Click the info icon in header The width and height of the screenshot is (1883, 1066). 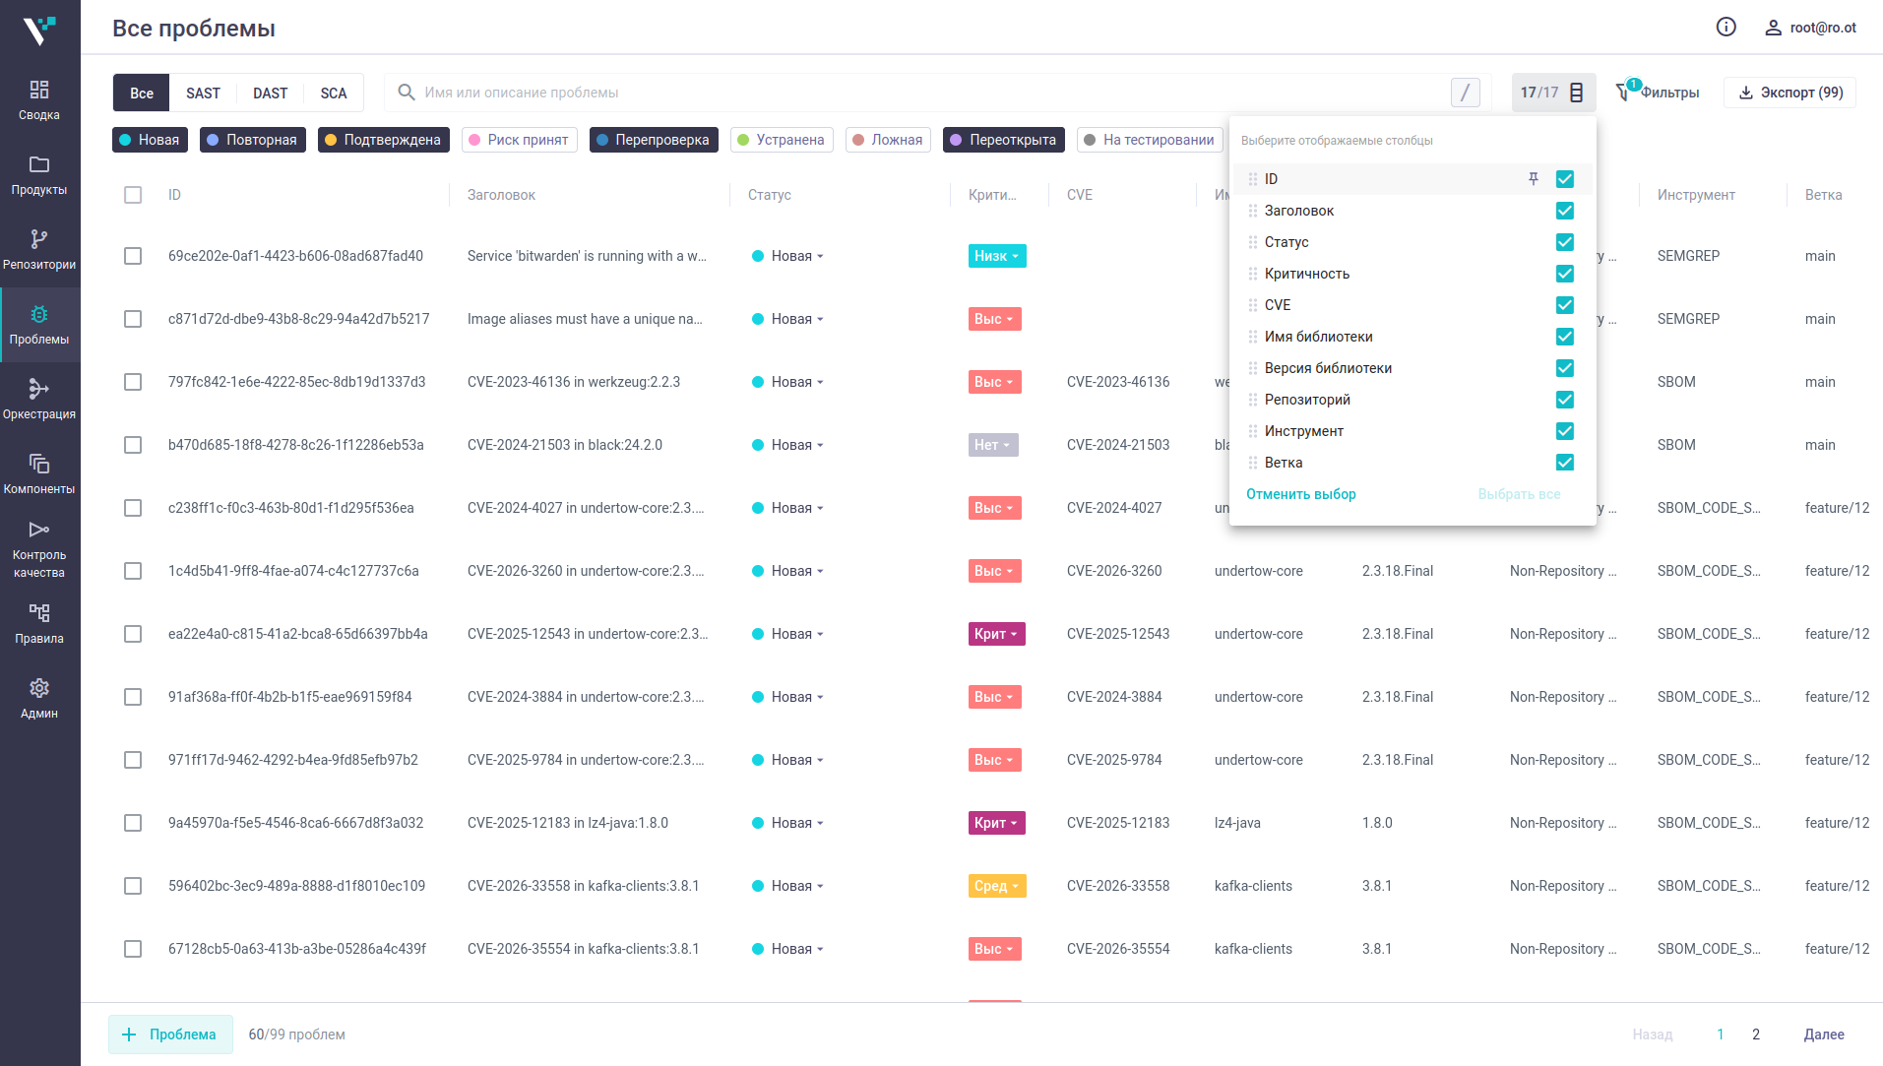tap(1726, 27)
